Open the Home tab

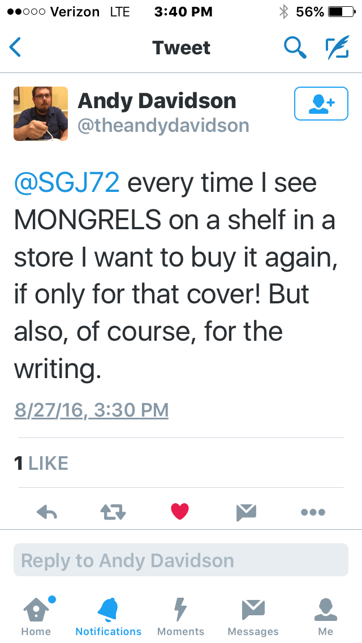pyautogui.click(x=36, y=616)
